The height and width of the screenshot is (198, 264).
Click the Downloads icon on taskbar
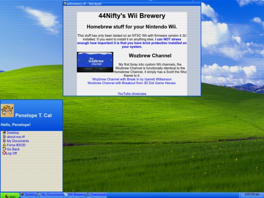(88, 194)
